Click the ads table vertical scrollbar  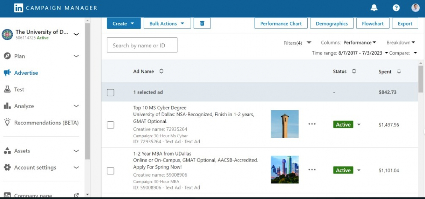(420, 79)
